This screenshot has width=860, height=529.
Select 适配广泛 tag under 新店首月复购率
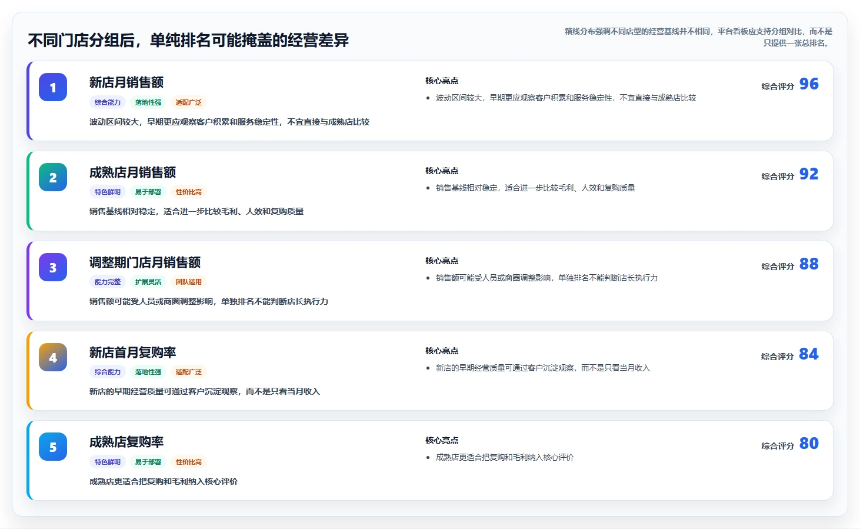click(189, 372)
